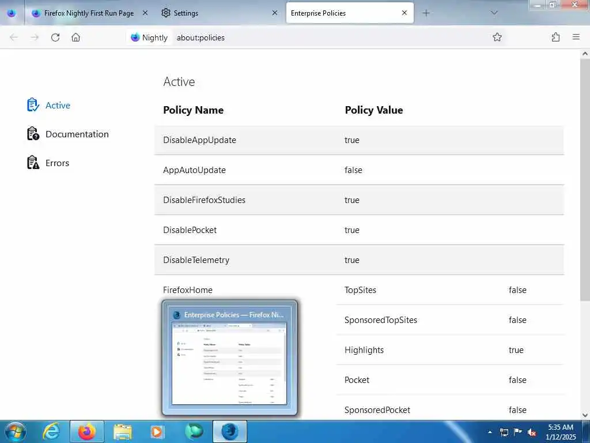Click the DisableAppUpdate policy name
Image resolution: width=590 pixels, height=443 pixels.
point(199,140)
